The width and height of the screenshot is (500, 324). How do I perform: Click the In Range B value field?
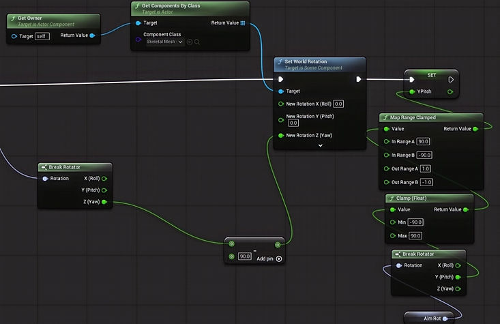(x=424, y=155)
